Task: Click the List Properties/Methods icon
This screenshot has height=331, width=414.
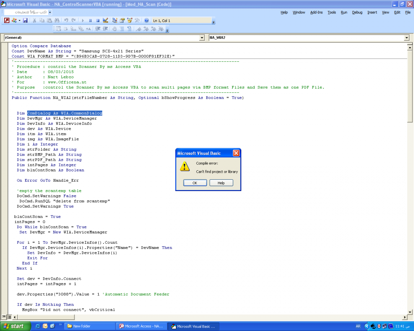Action: [58, 29]
